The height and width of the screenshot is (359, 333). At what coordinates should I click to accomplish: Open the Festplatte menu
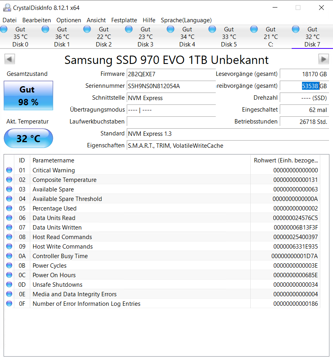pyautogui.click(x=124, y=20)
